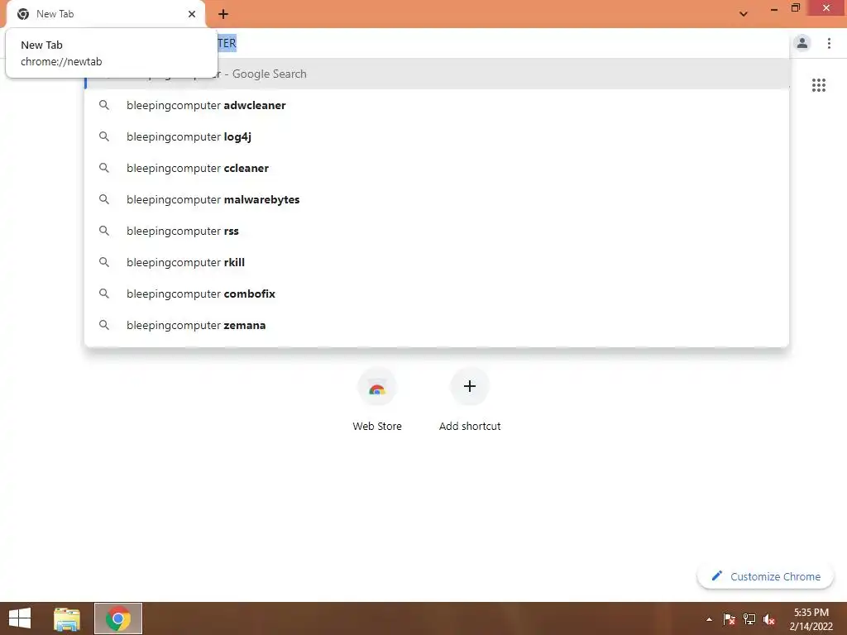This screenshot has width=847, height=635.
Task: Click search icon beside zemana suggestion
Action: pyautogui.click(x=103, y=324)
